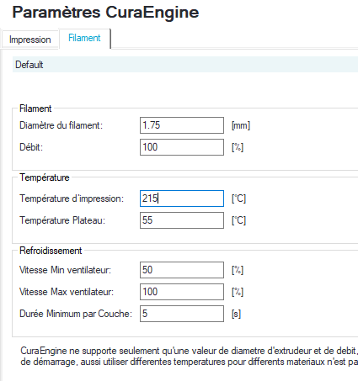
Task: Click the Température Plateau label
Action: click(x=62, y=220)
